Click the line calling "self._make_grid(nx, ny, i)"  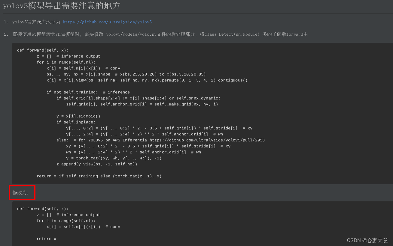click(x=142, y=104)
